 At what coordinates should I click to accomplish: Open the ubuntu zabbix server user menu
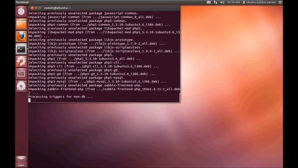point(259,2)
